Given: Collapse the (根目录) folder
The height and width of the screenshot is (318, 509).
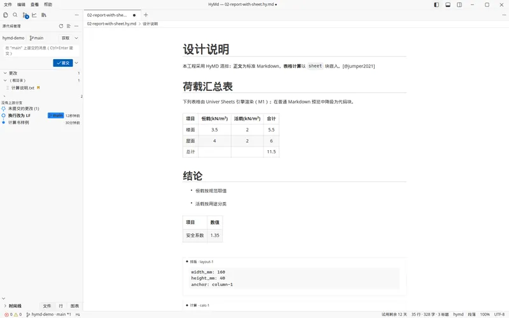Looking at the screenshot, I should (x=5, y=81).
